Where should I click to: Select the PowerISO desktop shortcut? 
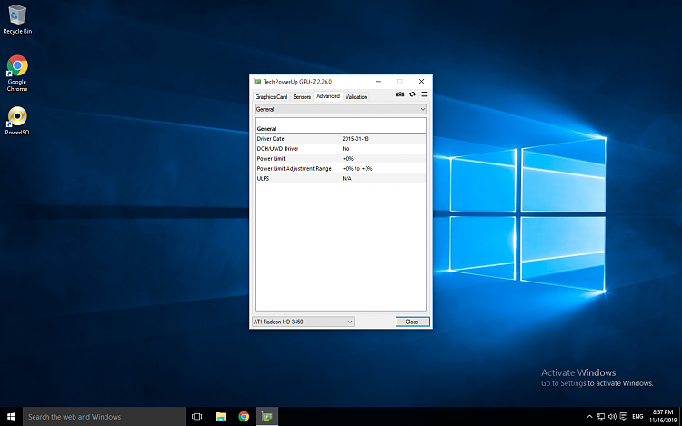tap(17, 121)
